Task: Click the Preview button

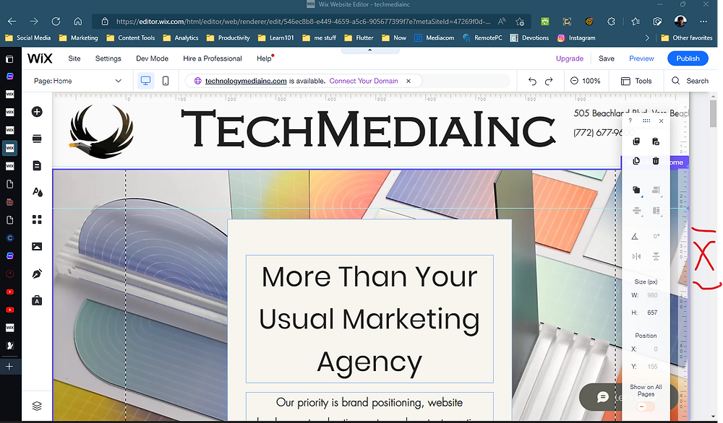Action: pyautogui.click(x=641, y=58)
